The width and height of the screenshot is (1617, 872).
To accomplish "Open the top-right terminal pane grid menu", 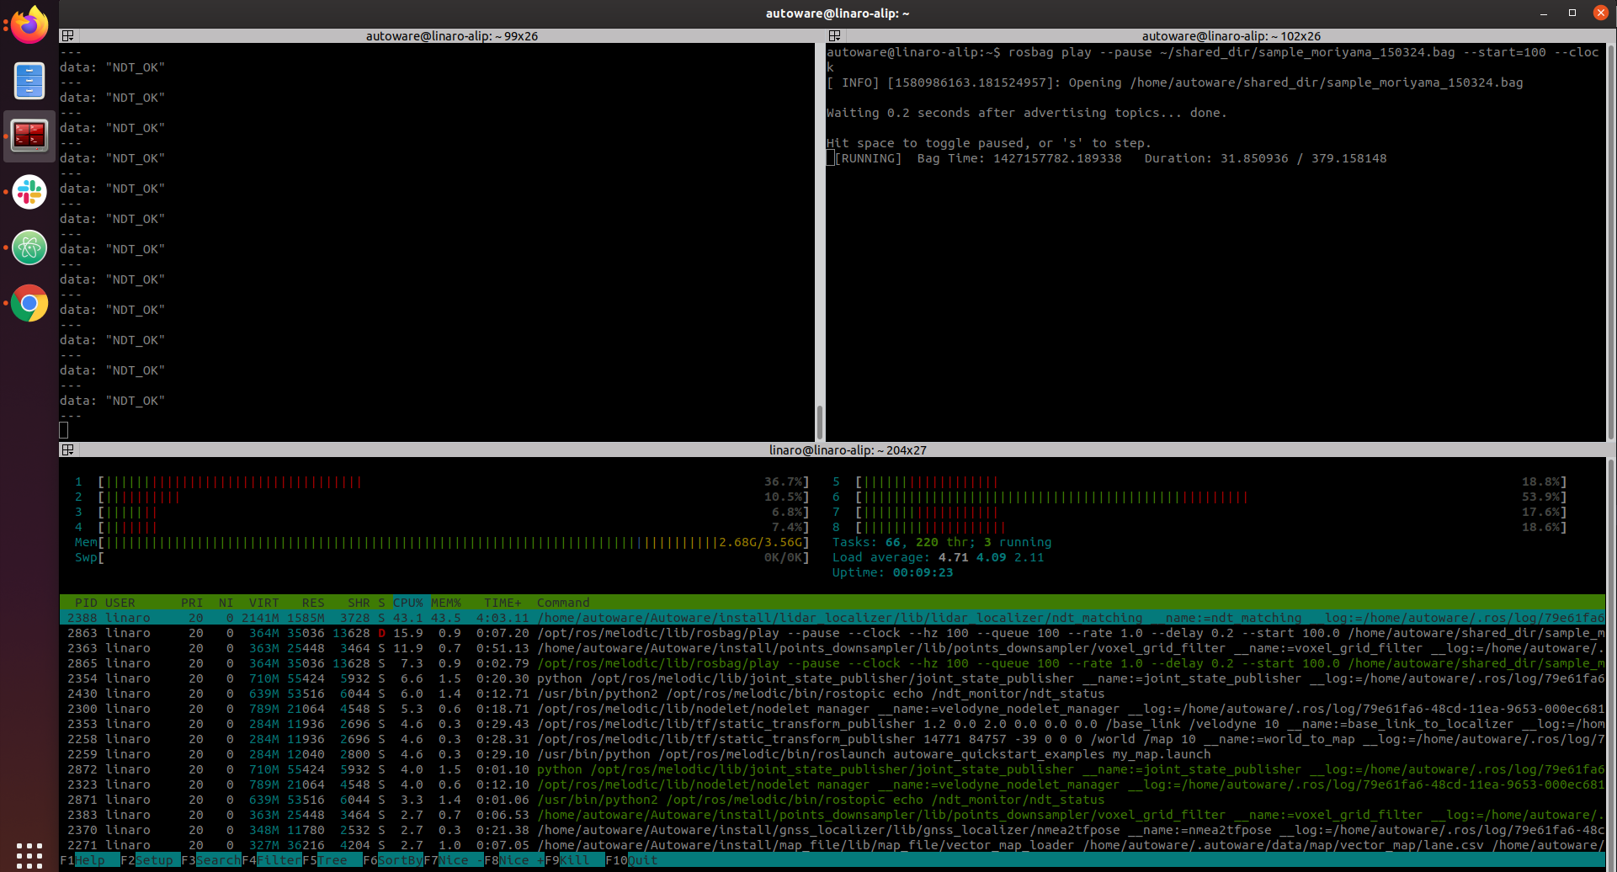I will click(x=834, y=36).
